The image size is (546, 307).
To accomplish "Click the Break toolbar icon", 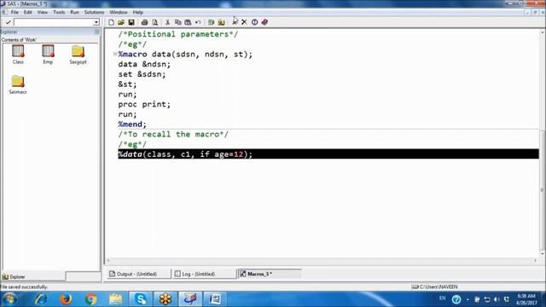I will click(254, 22).
